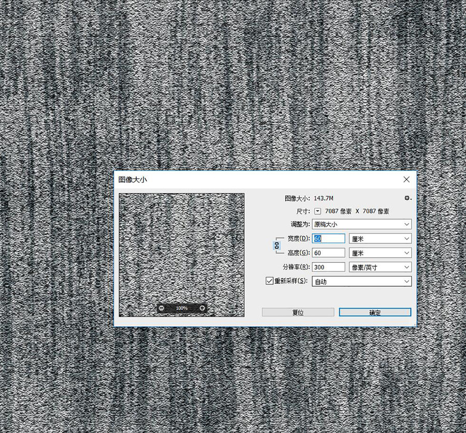Viewport: 466px width, 433px height.
Task: Open the 分辨率 unit dropdown
Action: coord(381,267)
